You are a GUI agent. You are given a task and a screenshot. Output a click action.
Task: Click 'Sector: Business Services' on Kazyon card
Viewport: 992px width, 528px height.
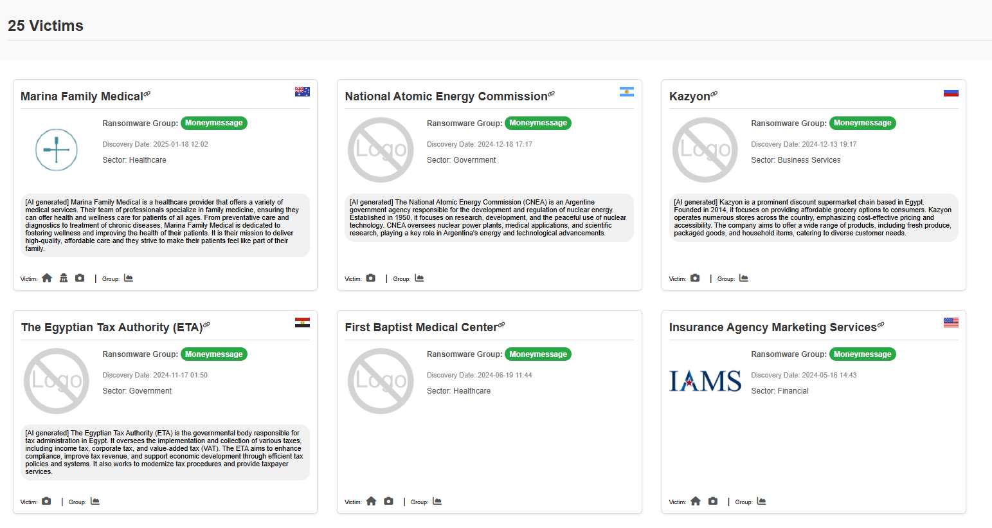pyautogui.click(x=796, y=160)
